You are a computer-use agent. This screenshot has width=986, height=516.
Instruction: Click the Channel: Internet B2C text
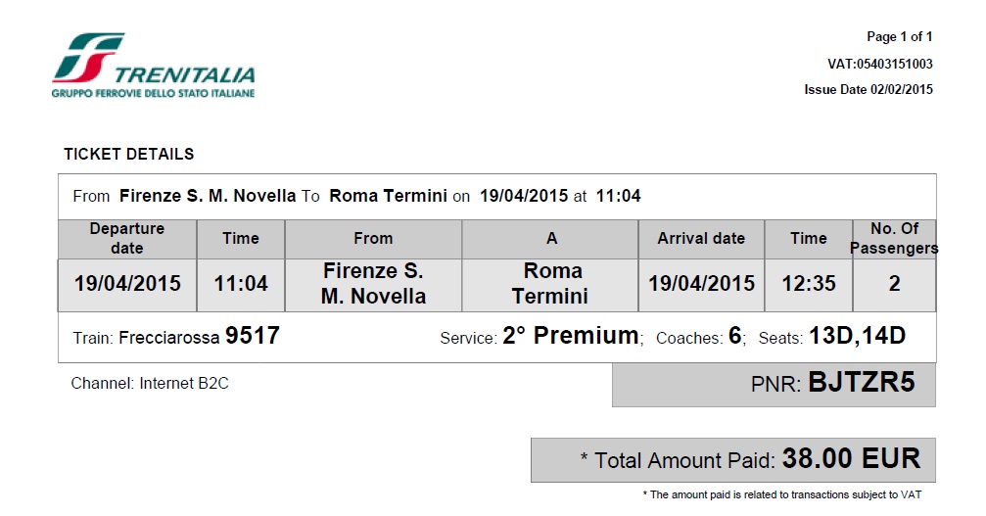pyautogui.click(x=150, y=384)
